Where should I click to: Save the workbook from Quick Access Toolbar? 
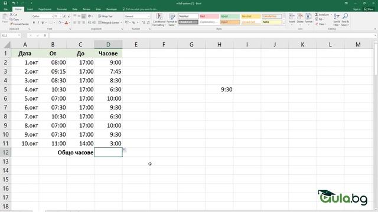(x=5, y=3)
